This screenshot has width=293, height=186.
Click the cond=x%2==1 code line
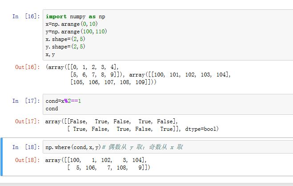pyautogui.click(x=63, y=101)
